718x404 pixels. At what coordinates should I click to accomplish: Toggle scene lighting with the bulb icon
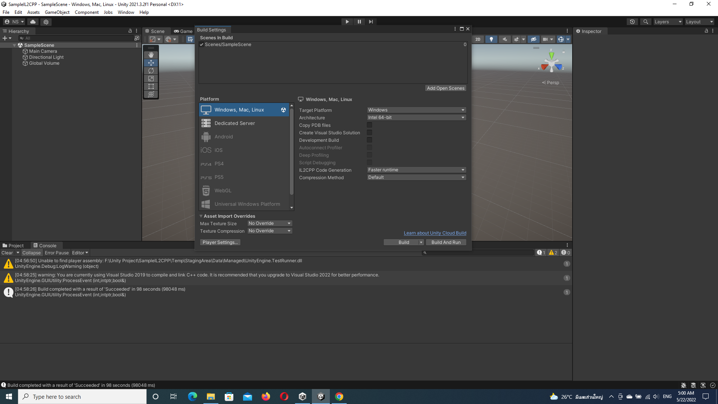491,39
